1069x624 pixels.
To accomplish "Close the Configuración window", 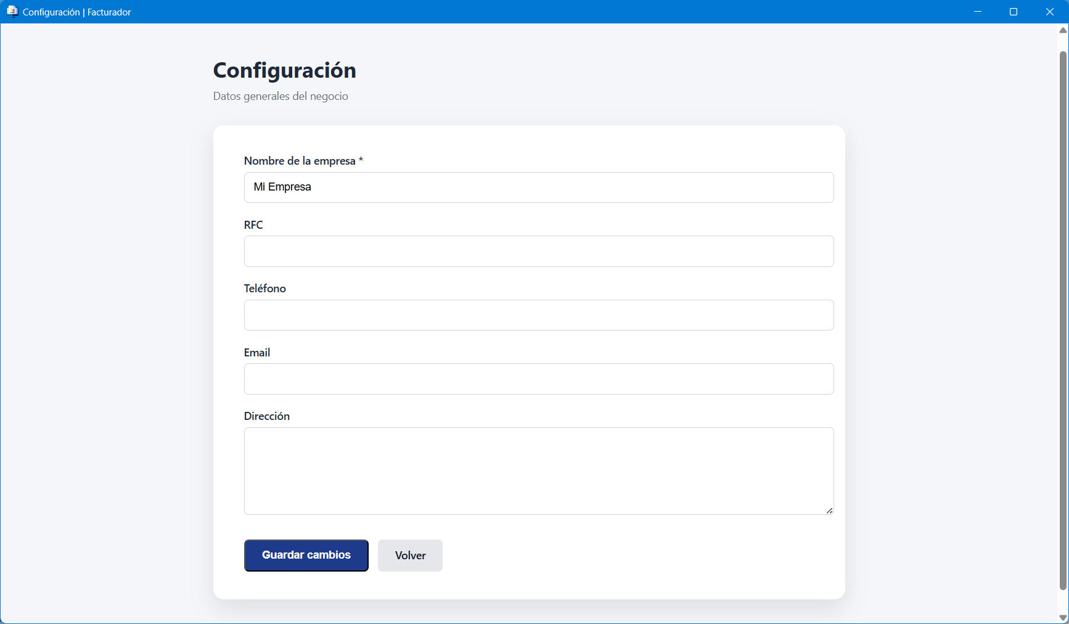I will click(1049, 12).
